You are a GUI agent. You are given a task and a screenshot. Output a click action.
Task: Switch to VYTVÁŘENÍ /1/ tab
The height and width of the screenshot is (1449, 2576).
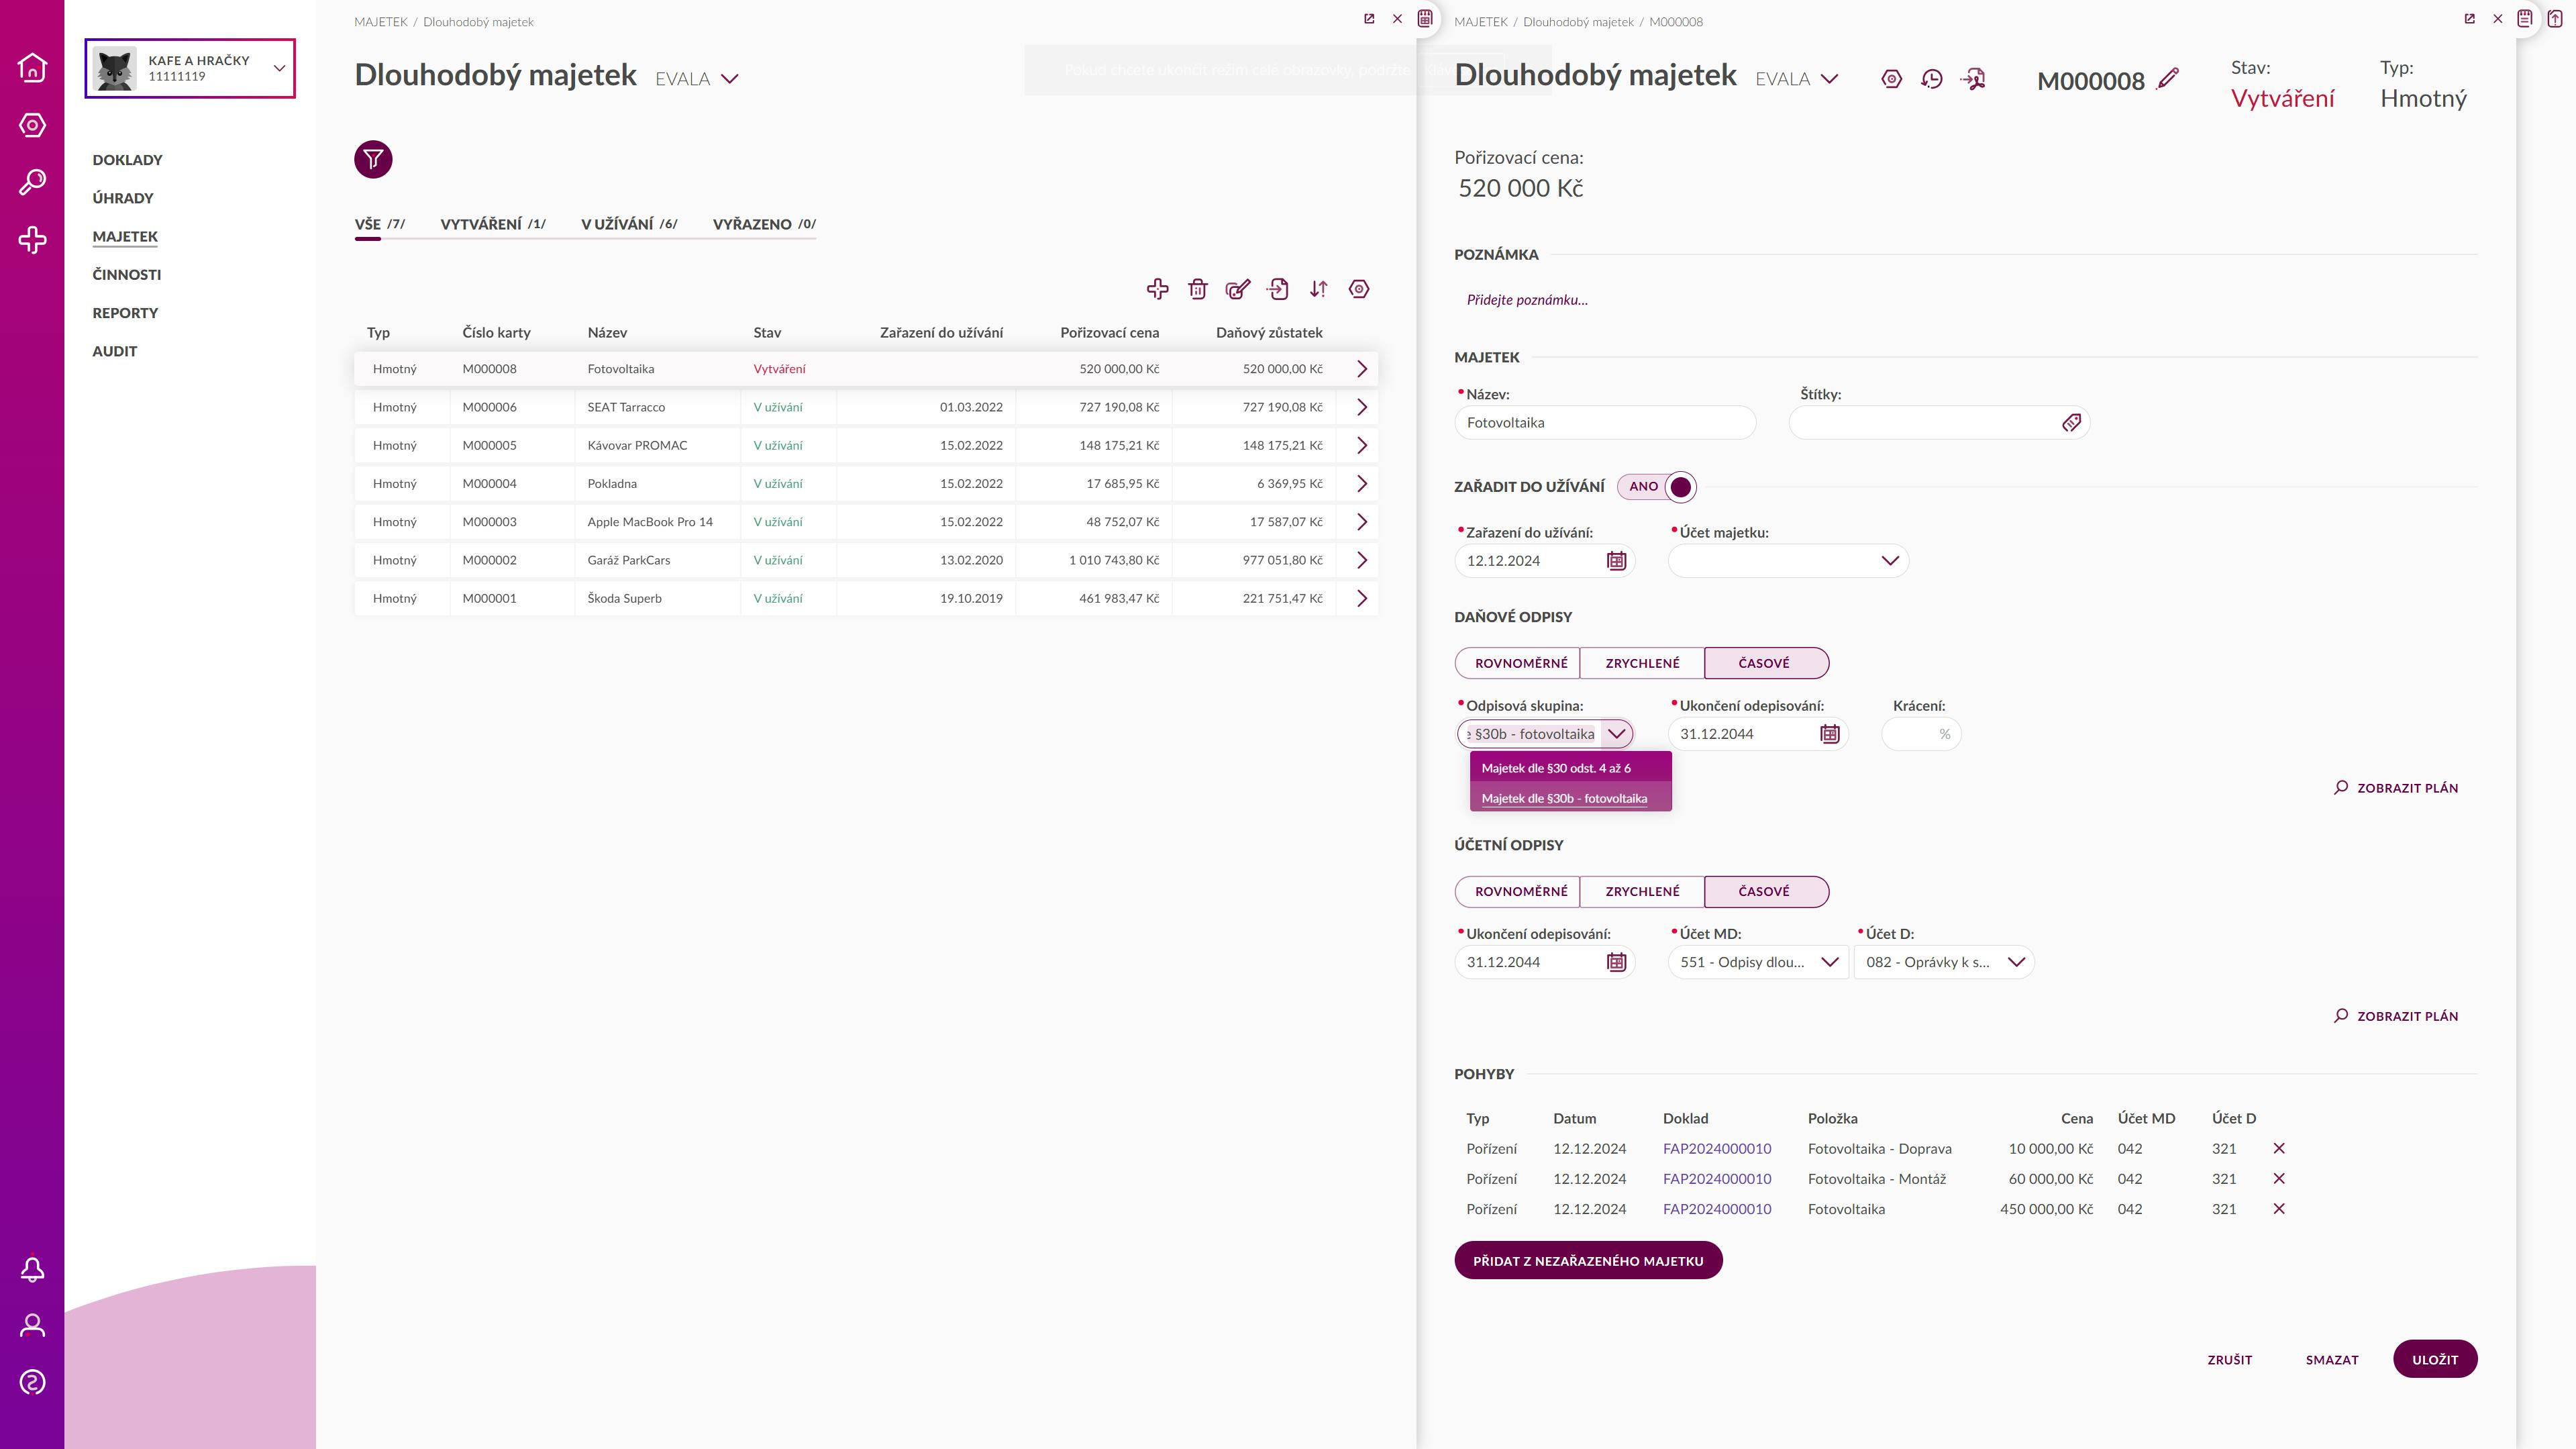(493, 224)
